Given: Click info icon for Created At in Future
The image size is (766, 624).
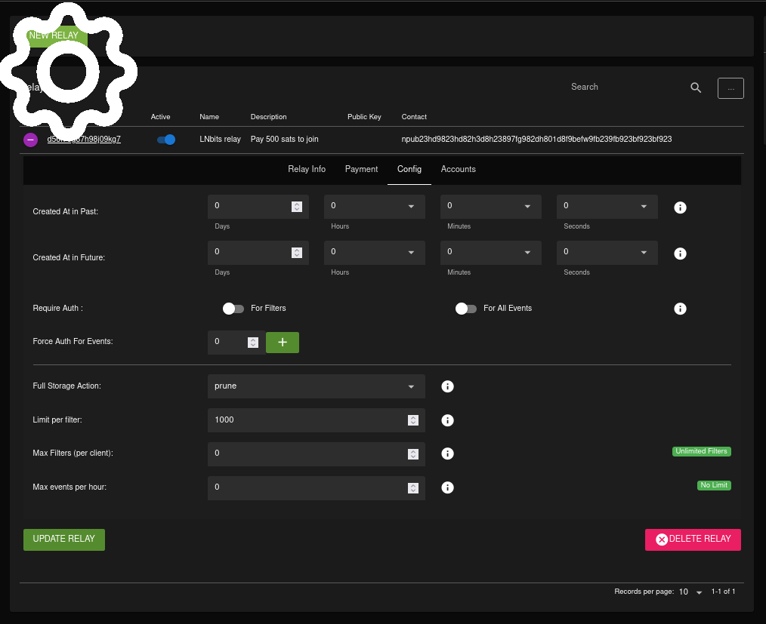Looking at the screenshot, I should (680, 254).
